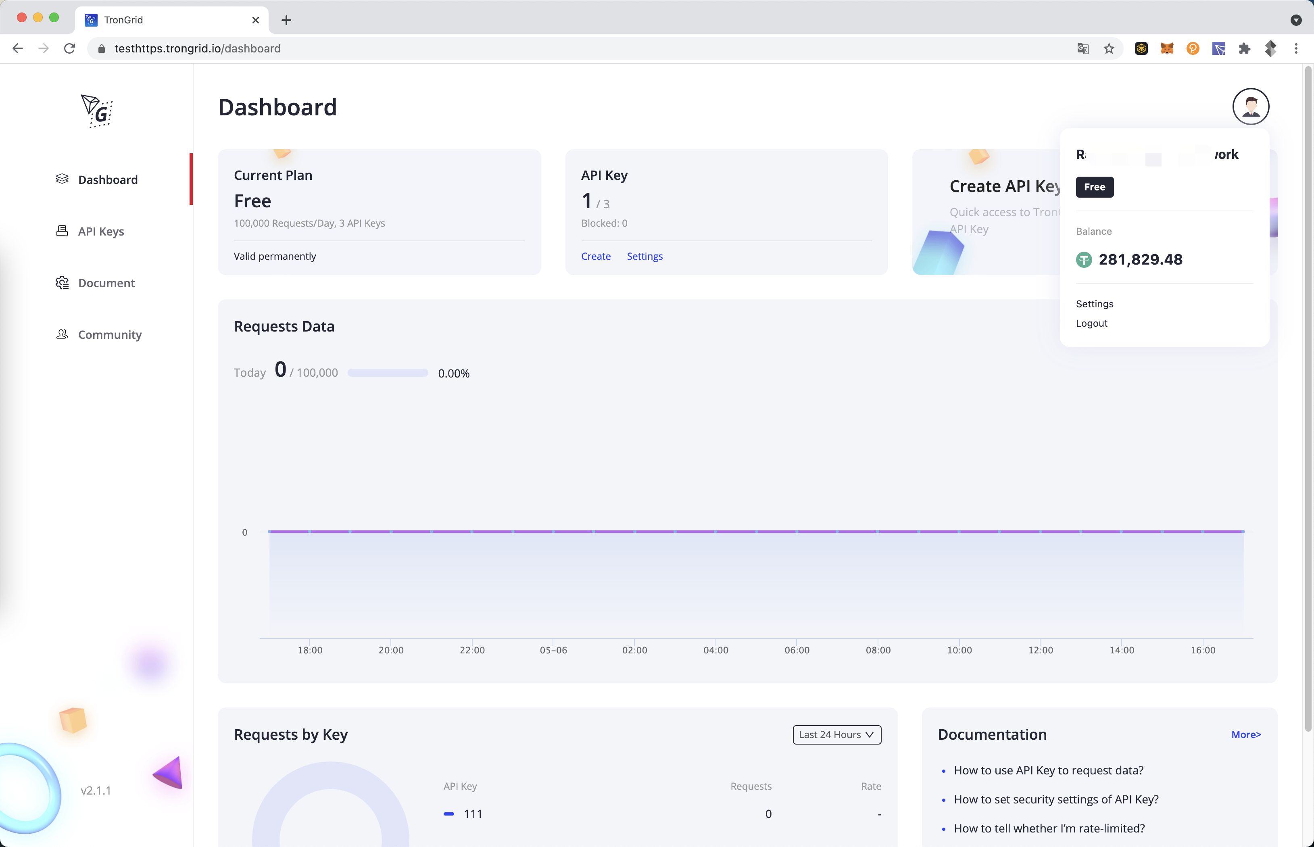Screen dimensions: 1314x847
Task: Open Chrome's three-dot menu
Action: click(1296, 49)
